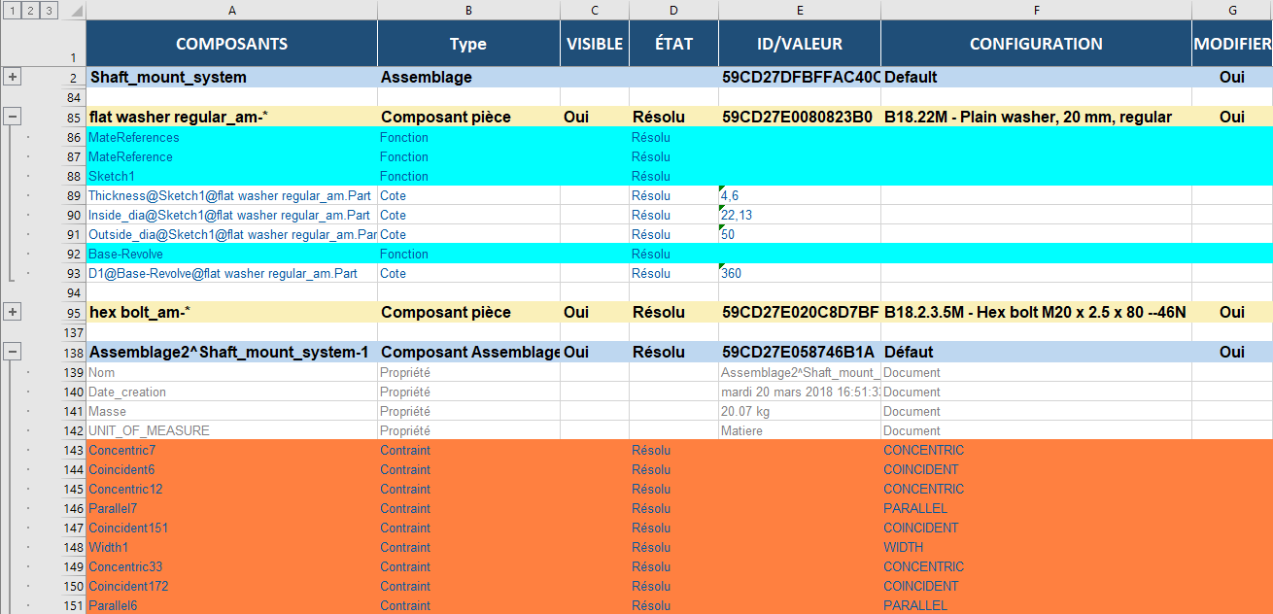Click the WIDTH configuration cell

click(x=1036, y=547)
